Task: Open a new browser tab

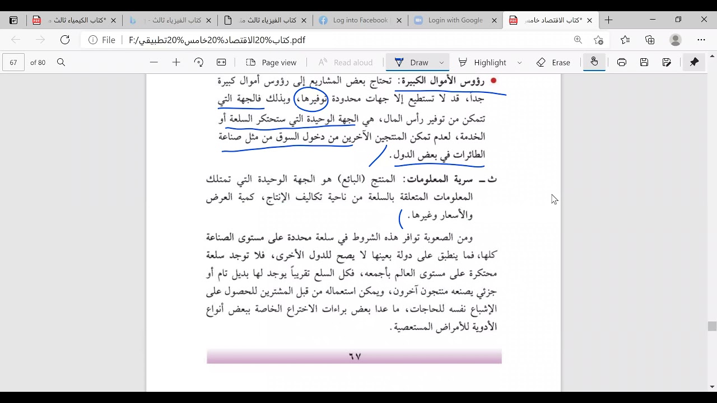Action: tap(608, 20)
